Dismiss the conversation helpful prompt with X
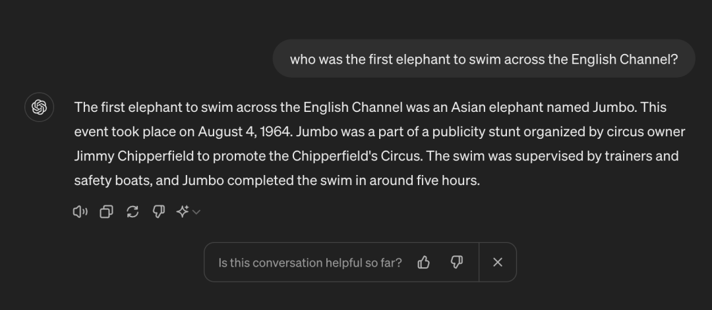This screenshot has height=310, width=712. (x=498, y=263)
